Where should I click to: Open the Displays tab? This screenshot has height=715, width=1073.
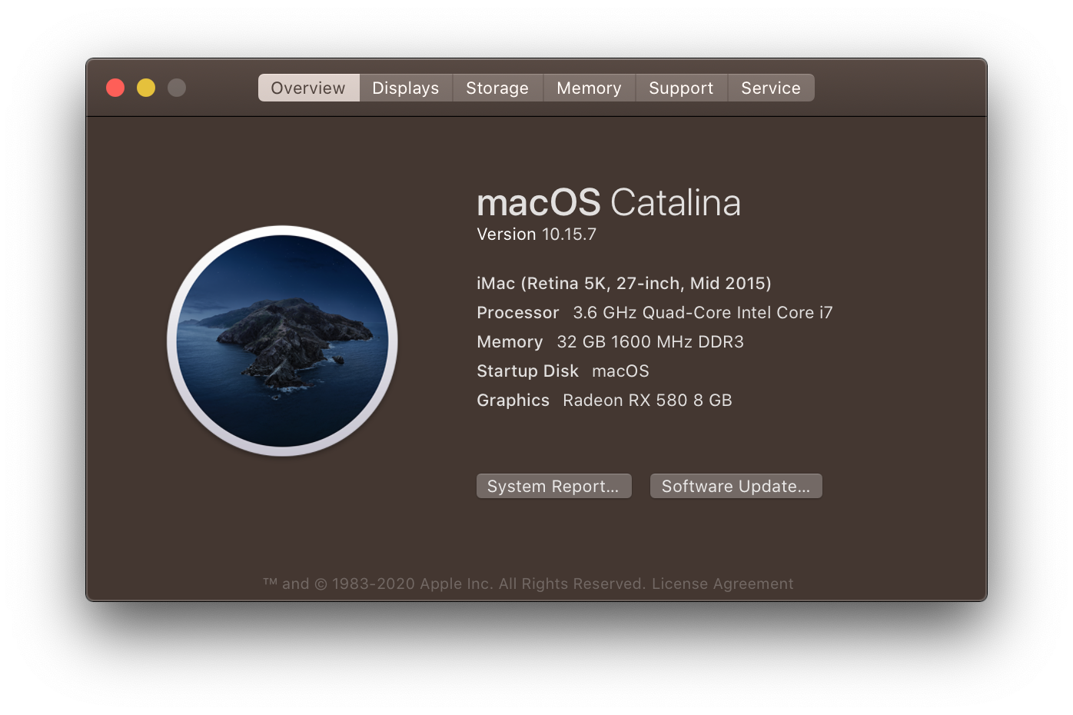(x=406, y=88)
